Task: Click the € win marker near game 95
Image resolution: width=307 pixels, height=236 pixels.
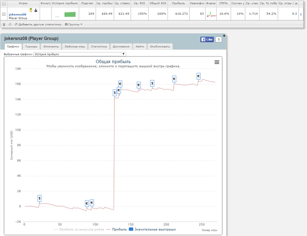Action: 92,203
